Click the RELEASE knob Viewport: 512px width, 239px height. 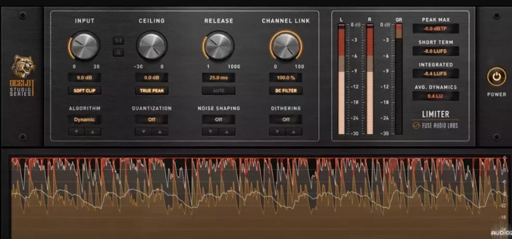click(219, 46)
